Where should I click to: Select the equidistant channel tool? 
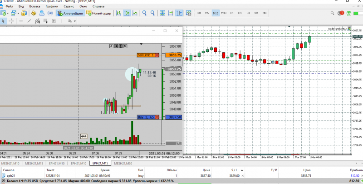click(37, 21)
